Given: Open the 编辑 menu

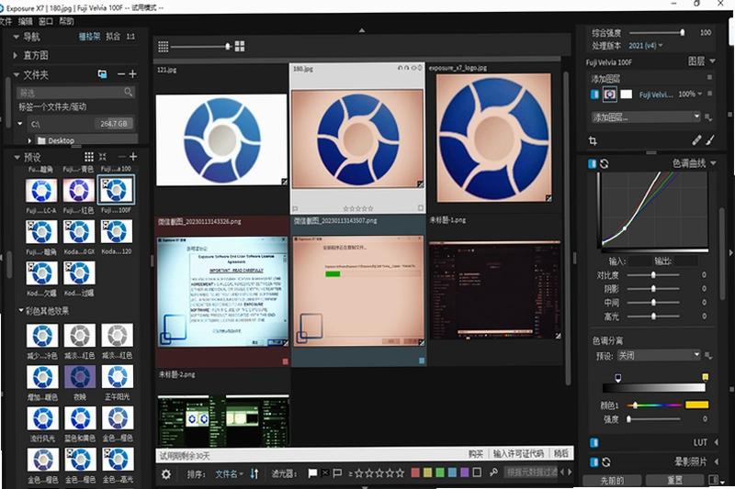Looking at the screenshot, I should (26, 21).
